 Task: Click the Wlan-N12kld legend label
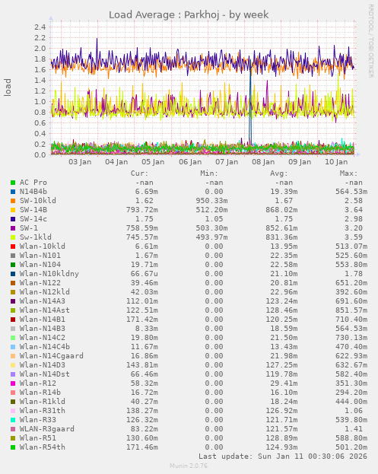(x=45, y=291)
